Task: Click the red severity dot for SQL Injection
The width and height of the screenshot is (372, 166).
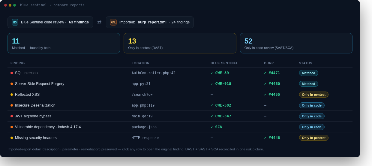Action: tap(12, 73)
